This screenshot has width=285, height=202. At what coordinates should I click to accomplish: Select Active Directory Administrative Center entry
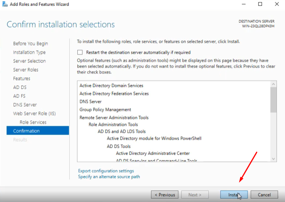click(x=153, y=153)
